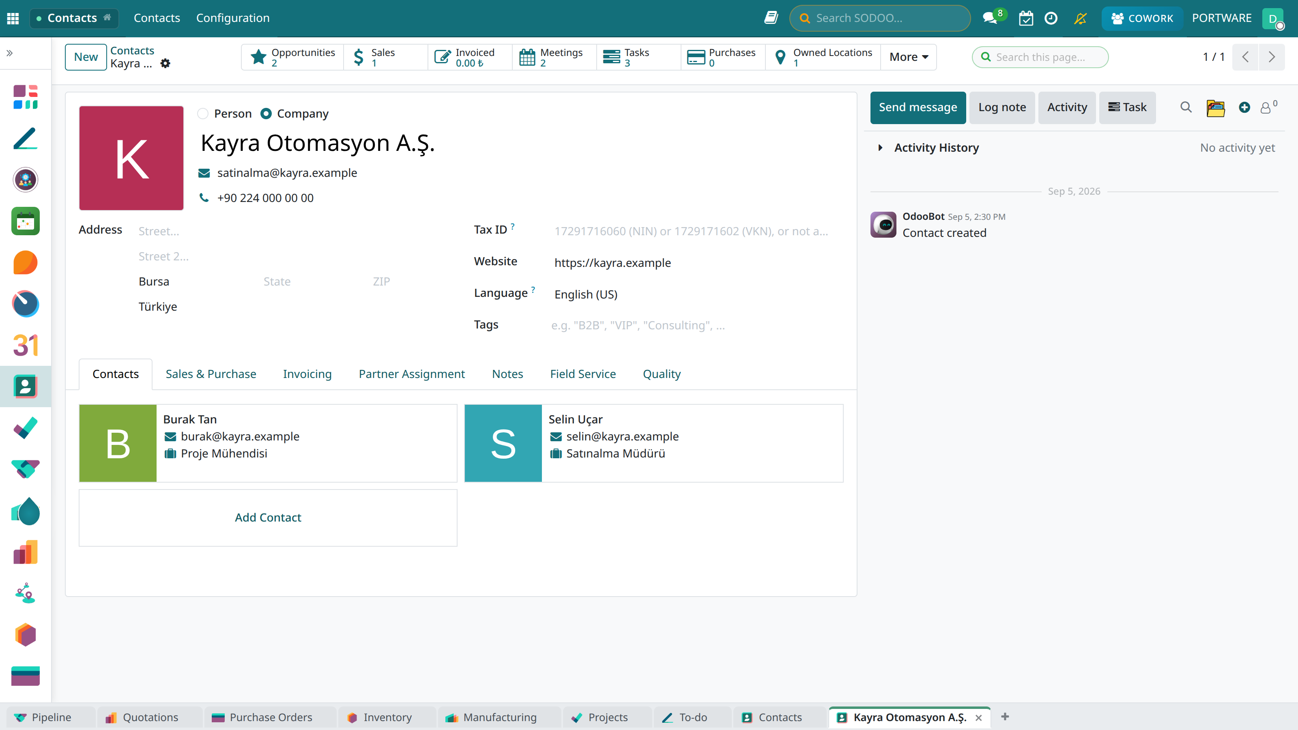Click the Search SODOO input field

coord(880,18)
